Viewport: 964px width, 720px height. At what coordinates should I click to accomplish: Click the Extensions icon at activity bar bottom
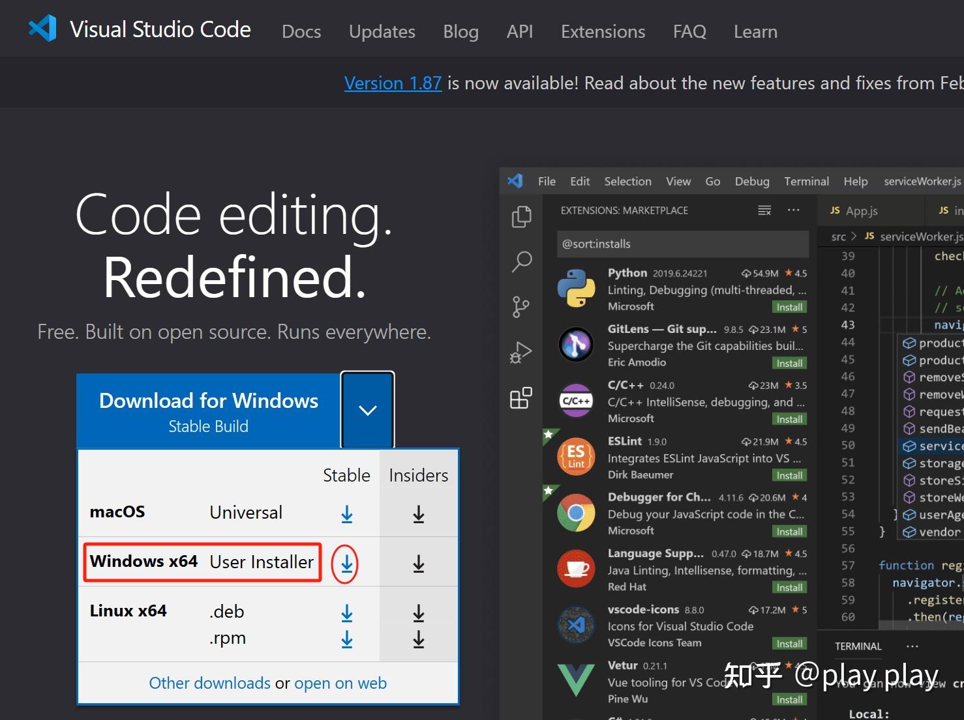point(520,398)
